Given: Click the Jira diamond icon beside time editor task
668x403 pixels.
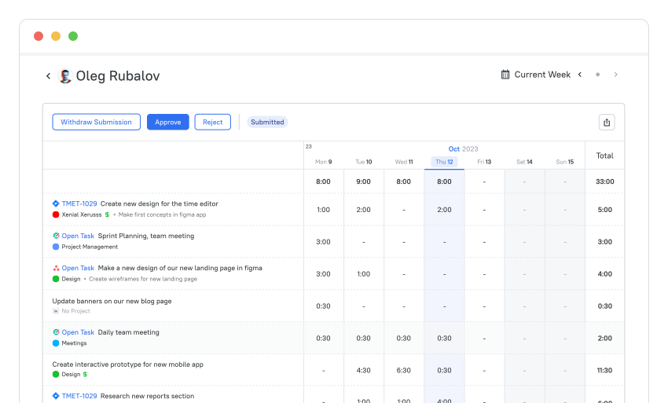Looking at the screenshot, I should [56, 203].
